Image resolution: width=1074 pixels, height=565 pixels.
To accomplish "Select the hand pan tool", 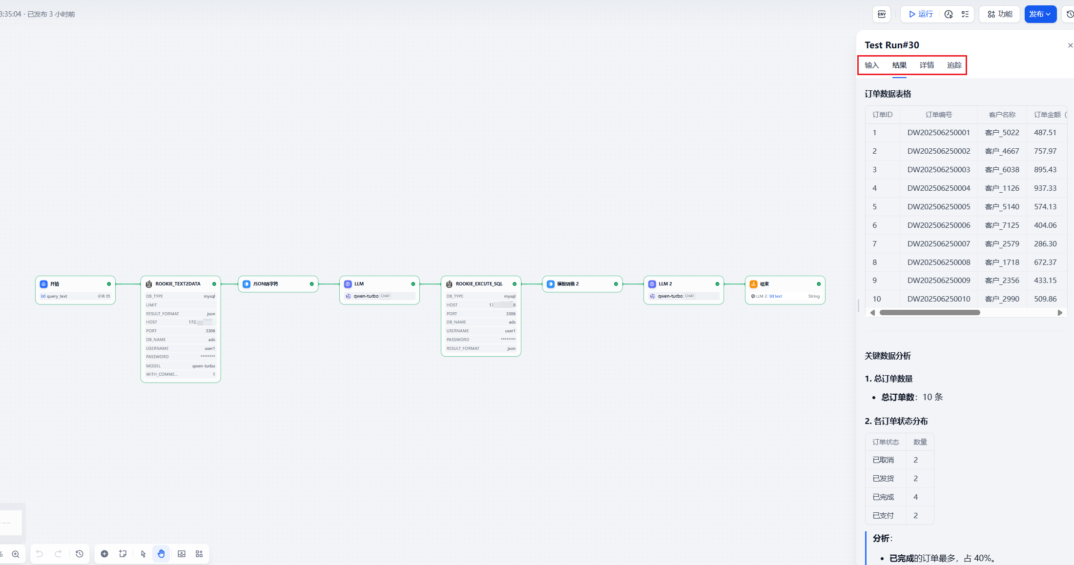I will point(162,554).
